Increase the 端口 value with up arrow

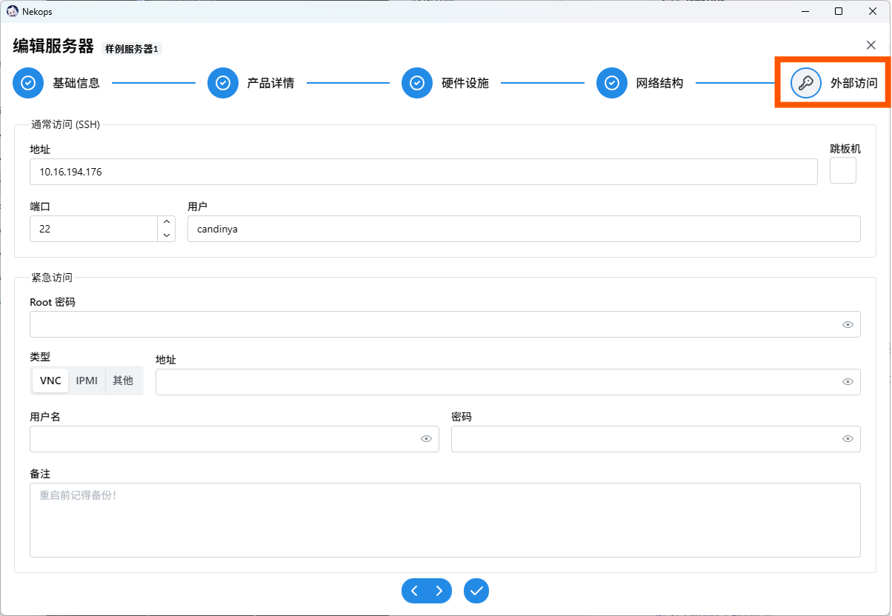tap(167, 222)
